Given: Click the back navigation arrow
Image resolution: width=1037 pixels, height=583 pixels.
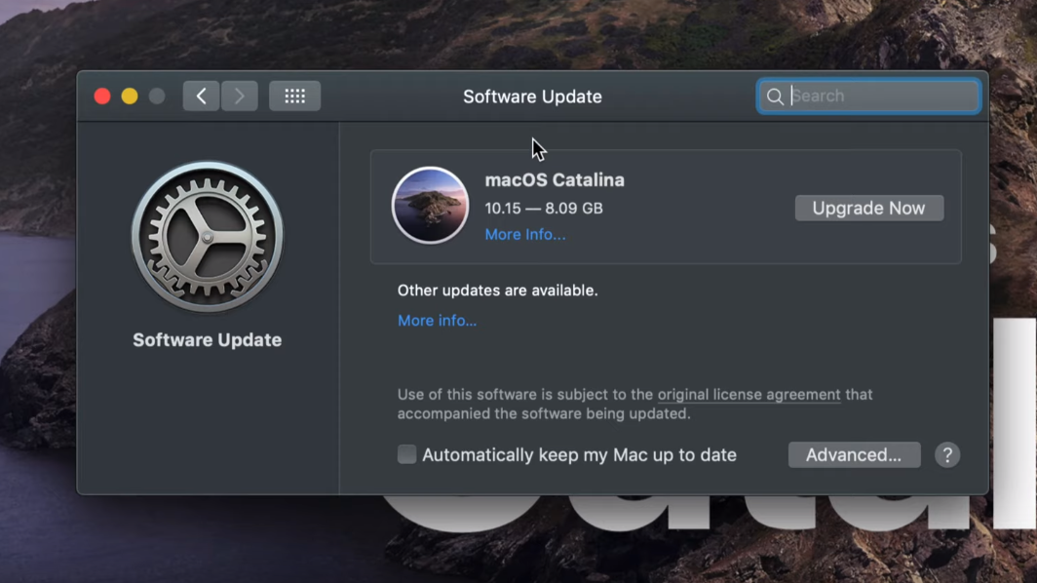Looking at the screenshot, I should 201,96.
